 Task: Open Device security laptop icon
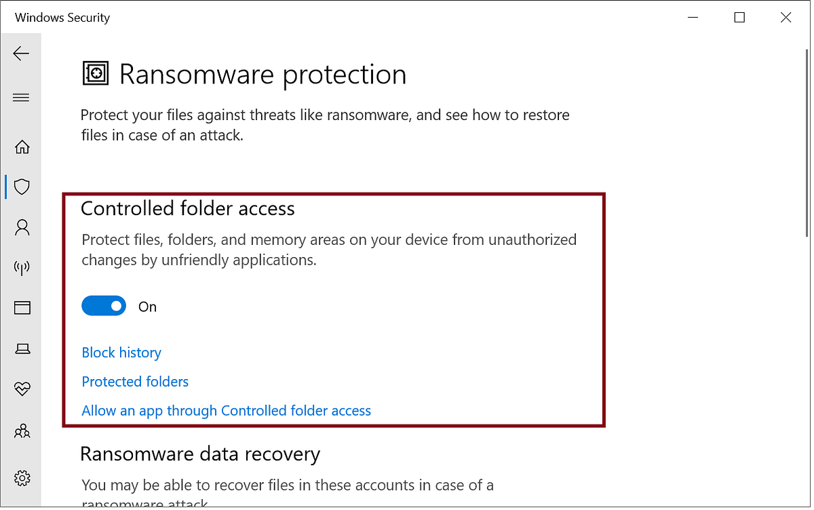21,348
